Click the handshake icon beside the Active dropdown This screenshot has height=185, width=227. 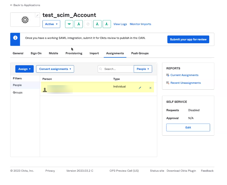click(x=69, y=24)
